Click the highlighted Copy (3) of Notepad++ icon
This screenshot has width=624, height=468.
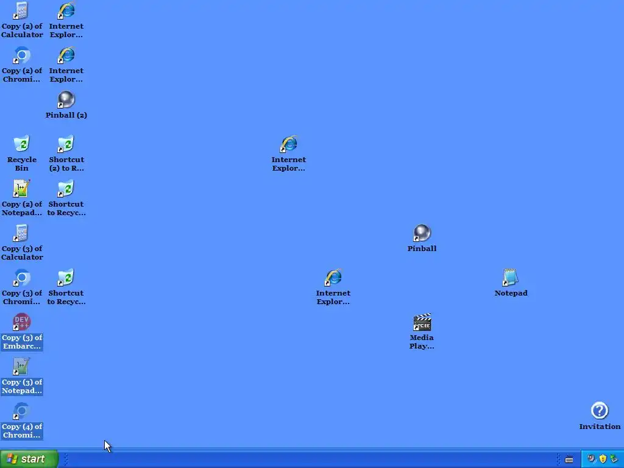pyautogui.click(x=22, y=377)
